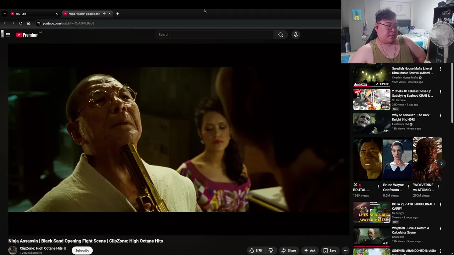Subscribe to ClipZone channel

point(82,250)
